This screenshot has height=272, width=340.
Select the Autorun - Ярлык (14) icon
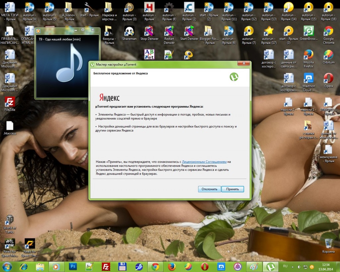tap(289, 11)
